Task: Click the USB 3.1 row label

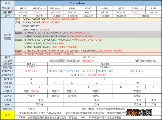Action: 8,87
